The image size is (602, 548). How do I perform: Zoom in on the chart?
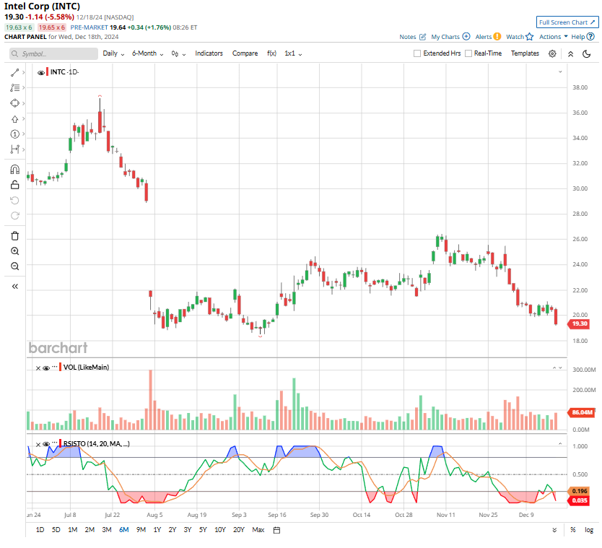pos(14,251)
